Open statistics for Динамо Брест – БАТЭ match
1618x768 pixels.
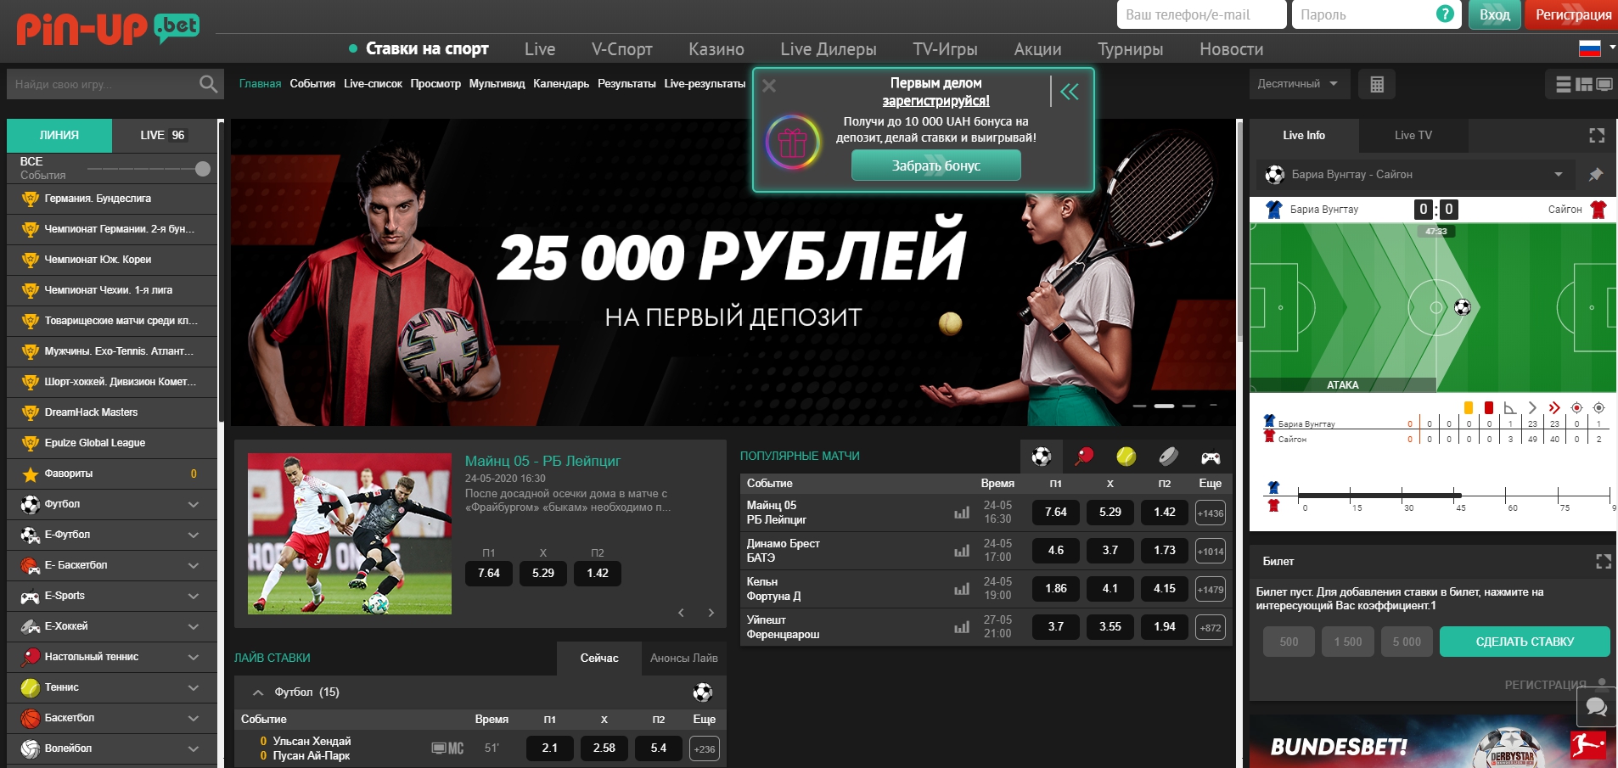coord(962,551)
